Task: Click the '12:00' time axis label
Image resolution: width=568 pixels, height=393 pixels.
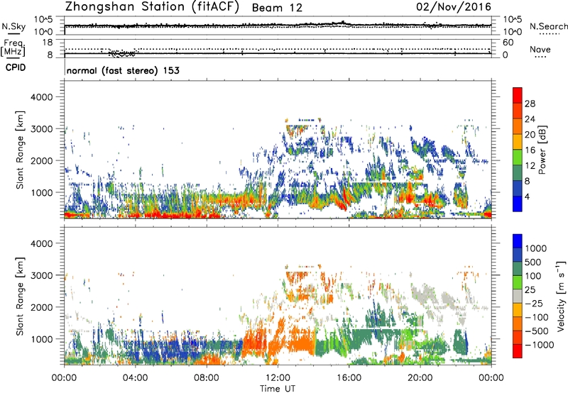Action: pos(278,378)
